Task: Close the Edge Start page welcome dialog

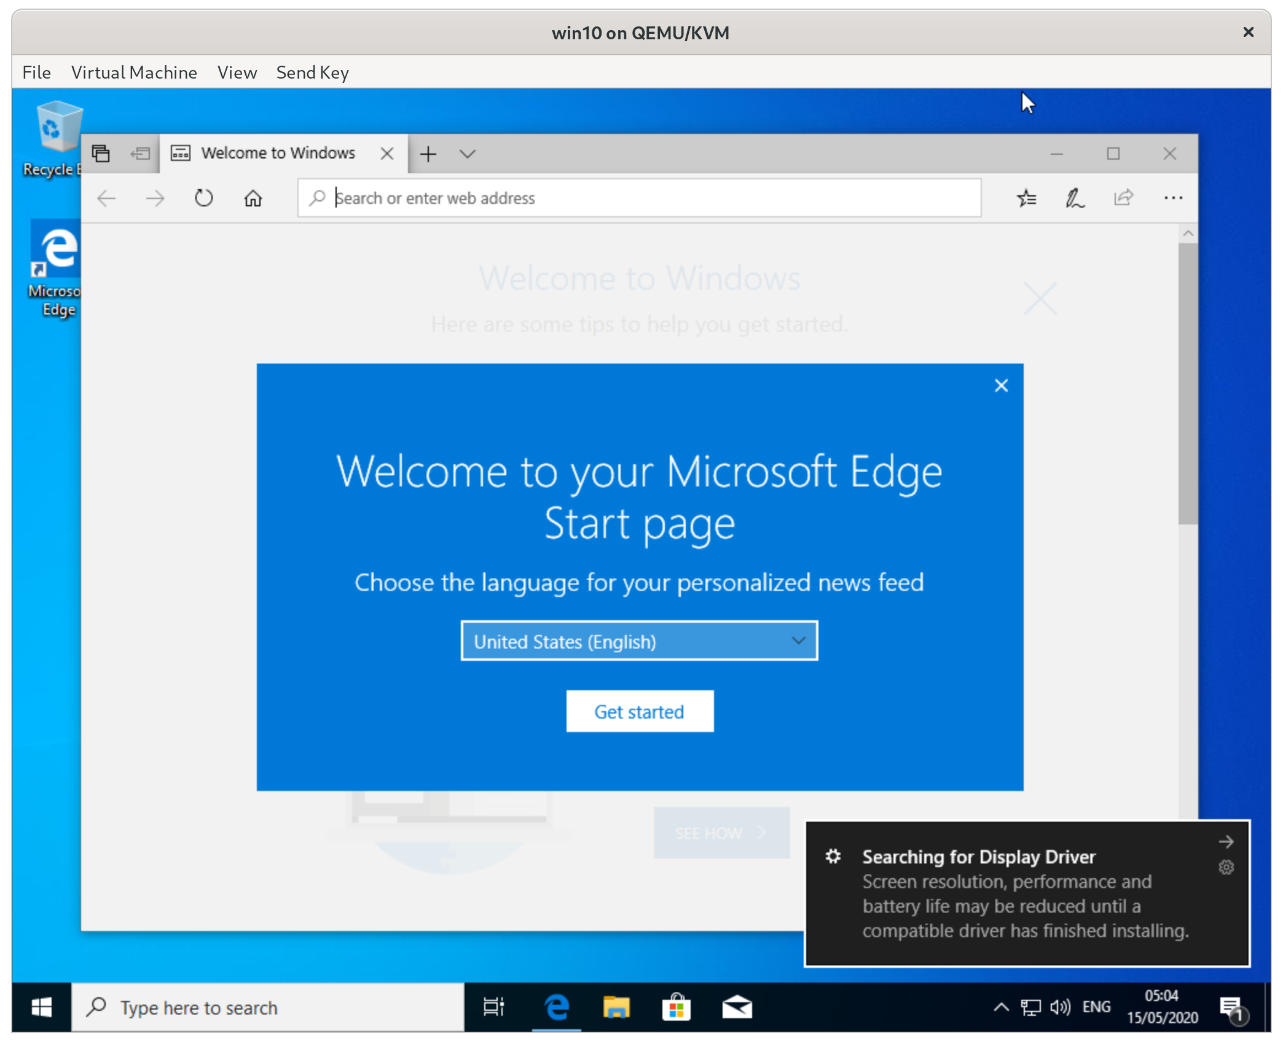Action: pyautogui.click(x=1001, y=386)
